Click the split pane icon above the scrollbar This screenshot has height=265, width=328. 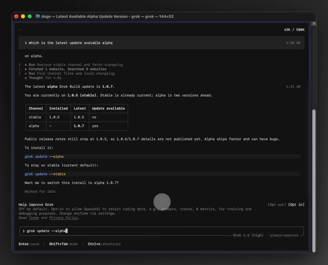coord(314,23)
